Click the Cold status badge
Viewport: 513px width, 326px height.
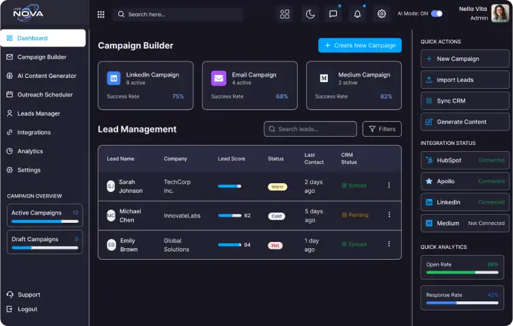point(277,217)
